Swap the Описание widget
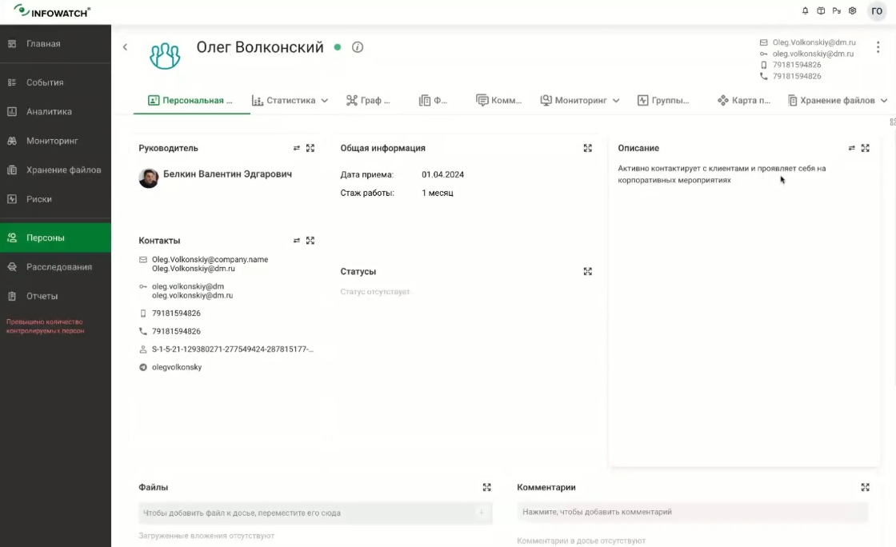 pyautogui.click(x=851, y=148)
